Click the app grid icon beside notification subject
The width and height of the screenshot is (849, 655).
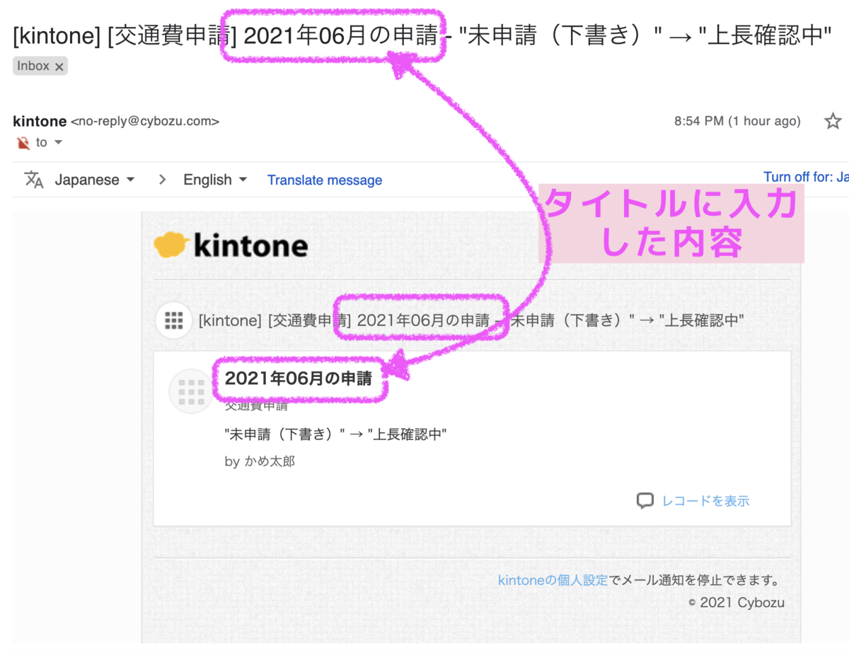(173, 320)
